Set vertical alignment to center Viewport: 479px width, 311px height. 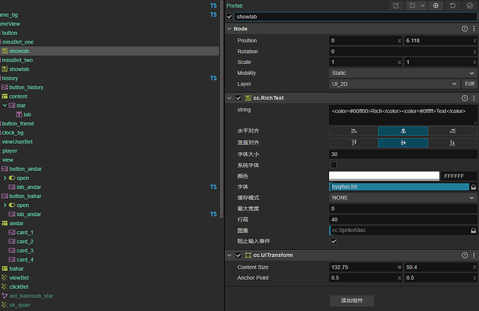coord(403,143)
